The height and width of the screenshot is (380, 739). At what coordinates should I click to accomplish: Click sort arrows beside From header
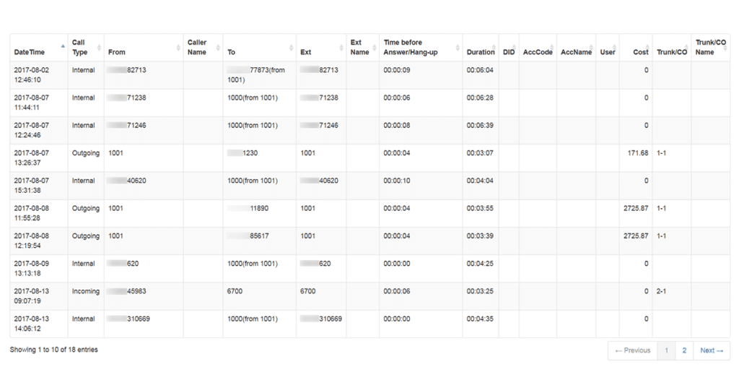178,48
